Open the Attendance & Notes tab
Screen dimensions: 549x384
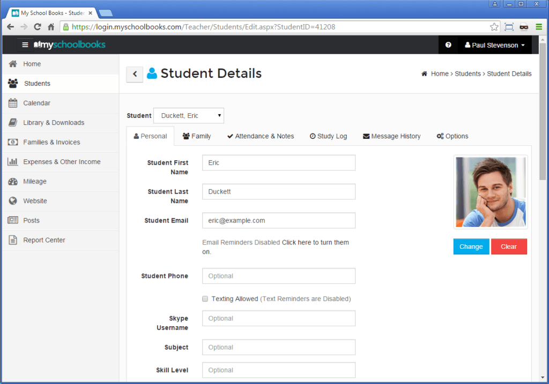point(261,136)
